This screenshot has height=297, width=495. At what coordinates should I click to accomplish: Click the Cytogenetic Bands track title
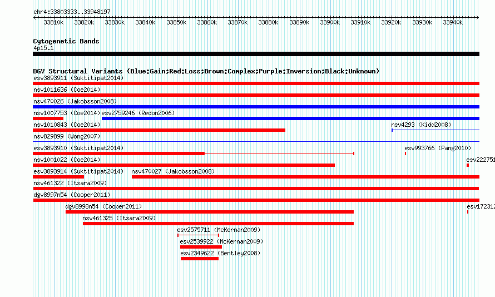(x=66, y=41)
